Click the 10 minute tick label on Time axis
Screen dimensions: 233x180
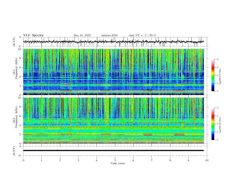click(x=207, y=160)
